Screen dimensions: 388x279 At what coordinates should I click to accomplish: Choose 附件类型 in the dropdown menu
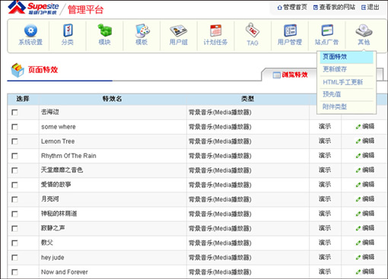346,107
